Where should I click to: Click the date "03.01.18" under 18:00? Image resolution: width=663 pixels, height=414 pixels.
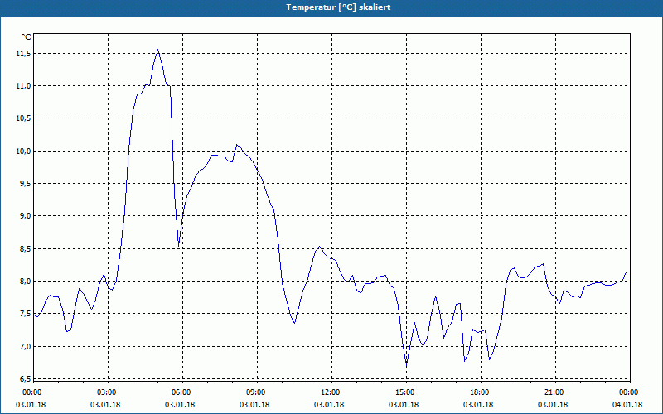point(478,405)
